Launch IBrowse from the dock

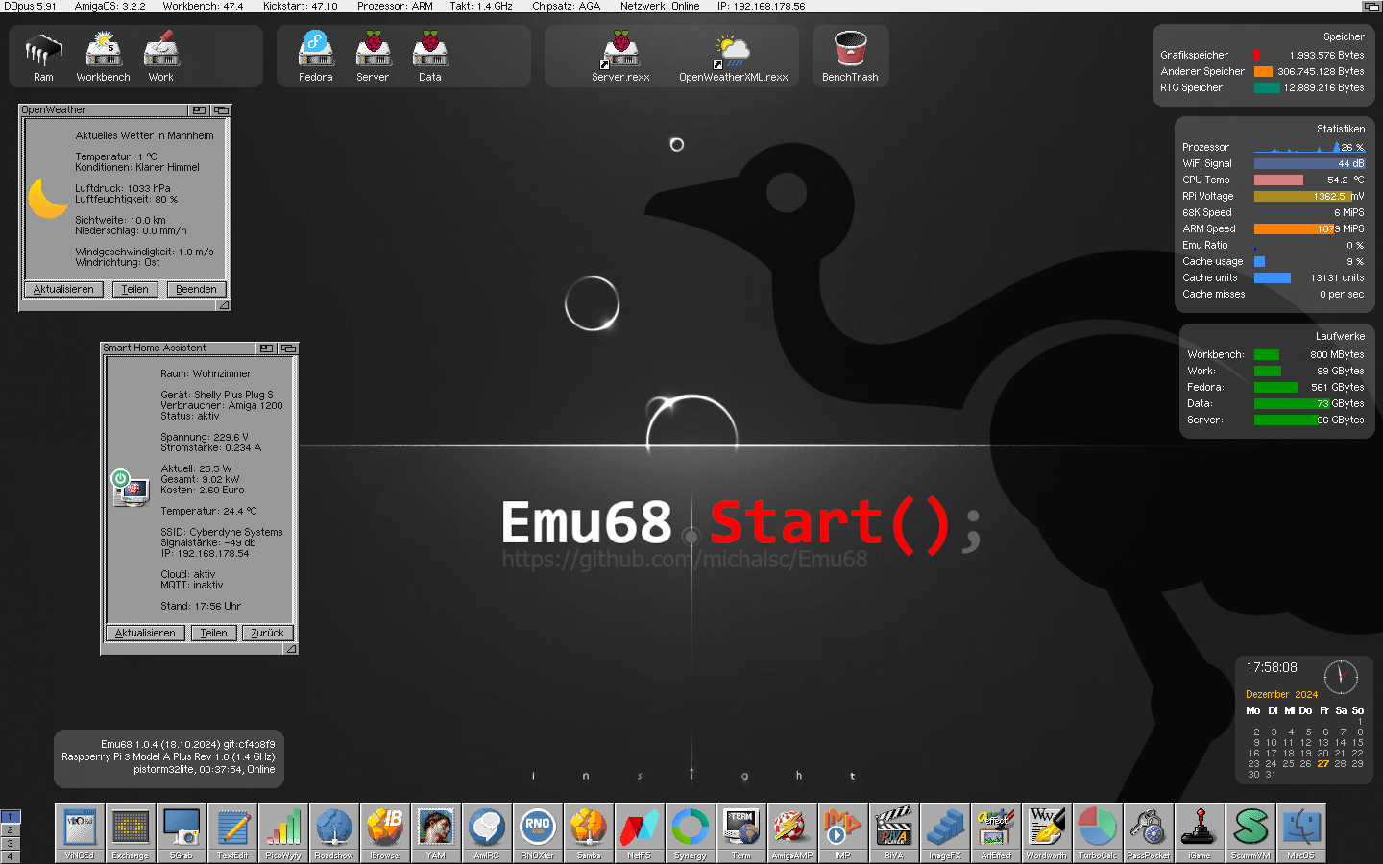[x=385, y=832]
